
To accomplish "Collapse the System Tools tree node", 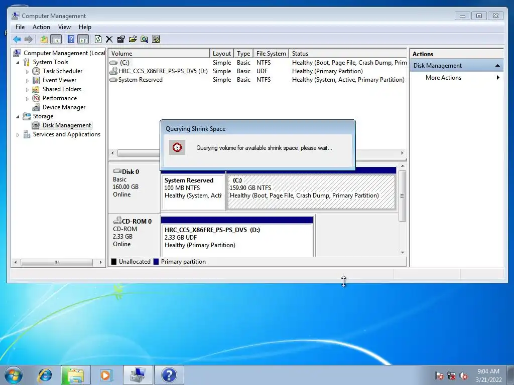I will (x=18, y=63).
